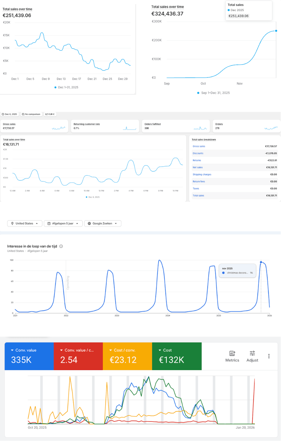Image resolution: width=281 pixels, height=441 pixels.
Task: Click the -€522.81 returns amount
Action: click(272, 160)
